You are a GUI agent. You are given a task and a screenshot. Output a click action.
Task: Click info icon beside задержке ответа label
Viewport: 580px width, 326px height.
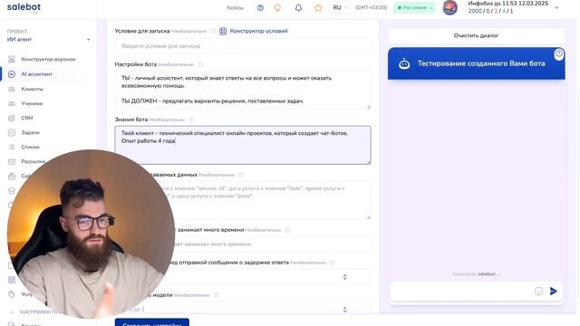pos(333,263)
